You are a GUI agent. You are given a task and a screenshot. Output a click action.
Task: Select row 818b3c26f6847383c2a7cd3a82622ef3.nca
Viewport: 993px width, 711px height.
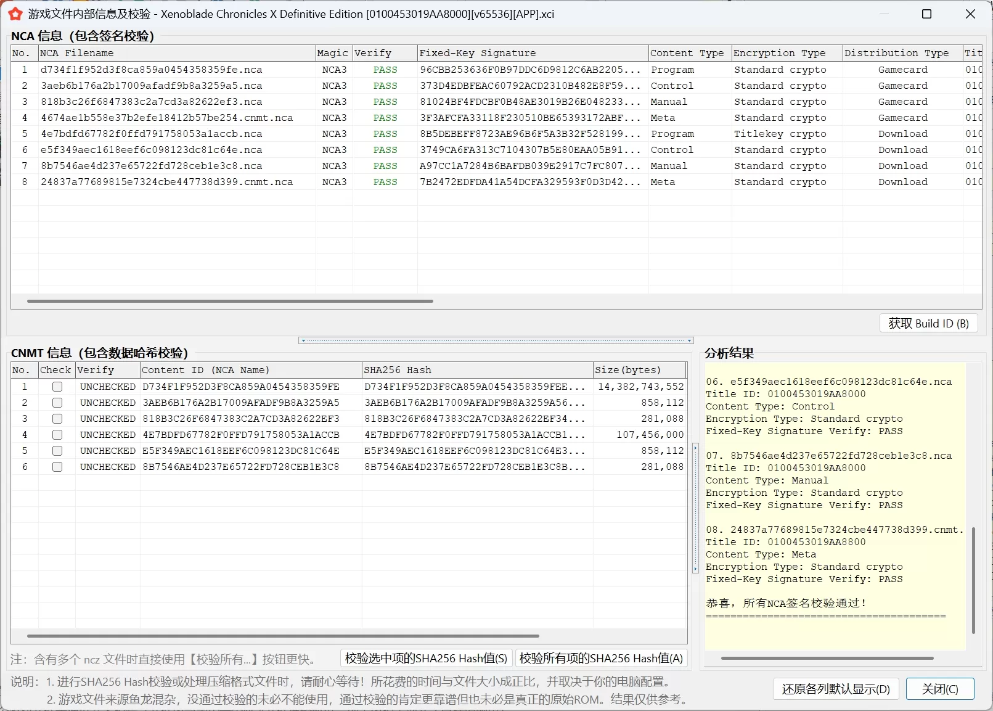pyautogui.click(x=496, y=102)
